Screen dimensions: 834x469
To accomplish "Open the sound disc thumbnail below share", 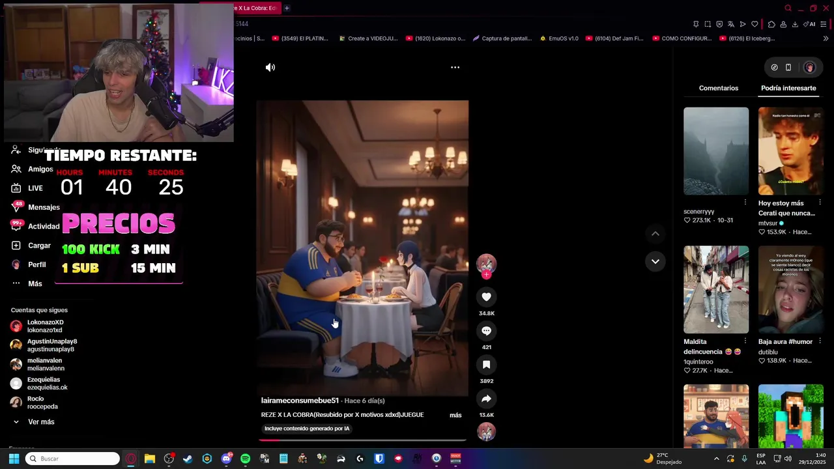I will coord(486,431).
